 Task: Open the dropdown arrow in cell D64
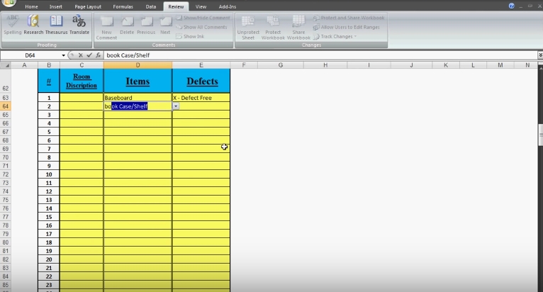coord(176,106)
